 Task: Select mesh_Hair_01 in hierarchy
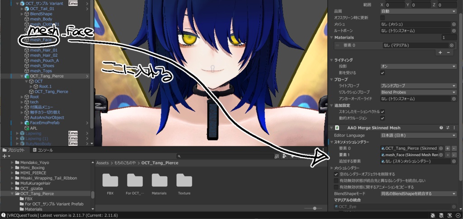pos(44,50)
